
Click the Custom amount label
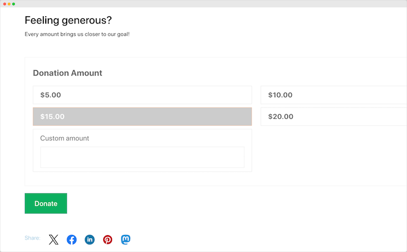65,138
